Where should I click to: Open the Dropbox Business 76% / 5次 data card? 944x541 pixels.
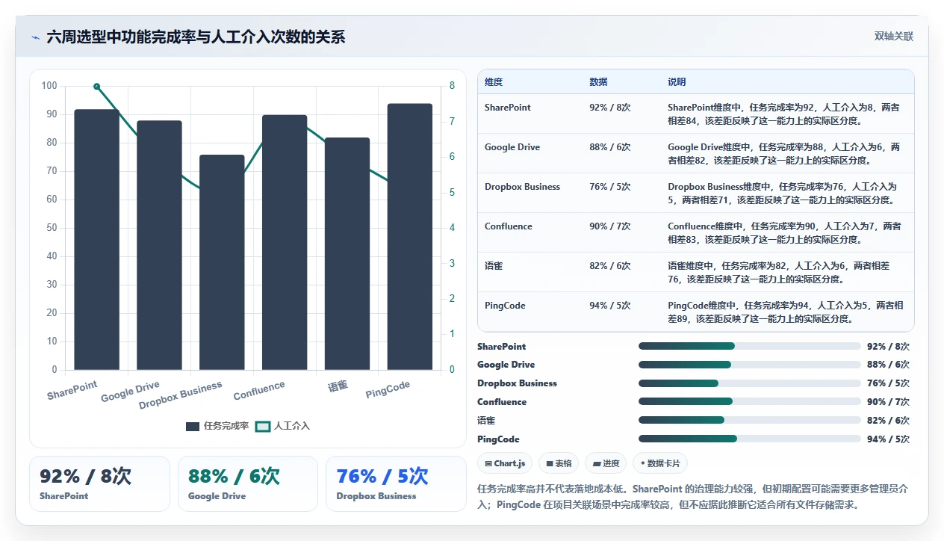397,483
